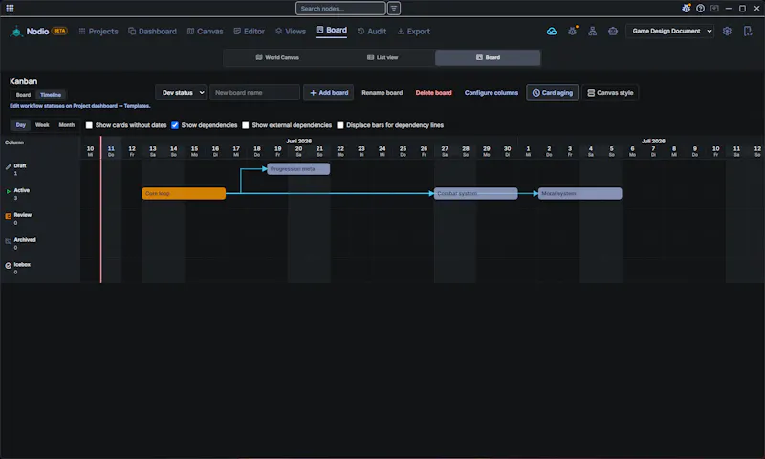
Task: Select the Moral system timeline bar
Action: pyautogui.click(x=580, y=194)
